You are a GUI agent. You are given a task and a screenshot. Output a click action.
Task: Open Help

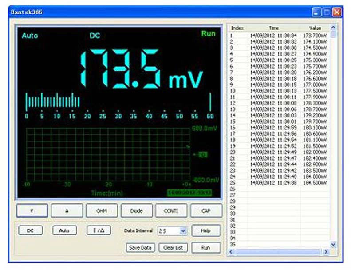(x=206, y=230)
